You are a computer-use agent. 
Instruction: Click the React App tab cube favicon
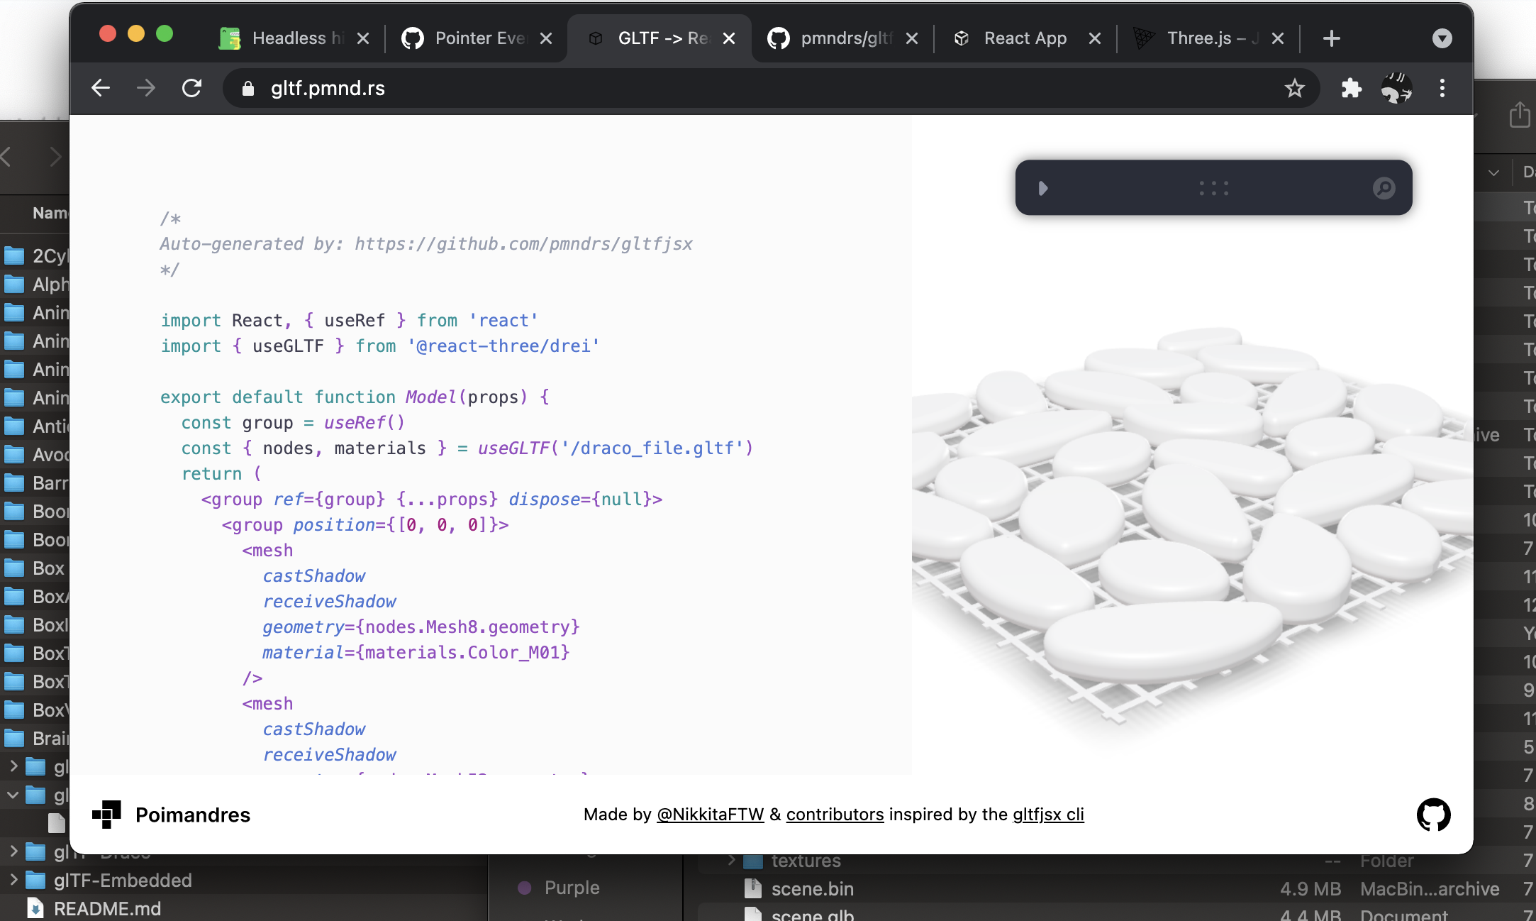tap(962, 38)
